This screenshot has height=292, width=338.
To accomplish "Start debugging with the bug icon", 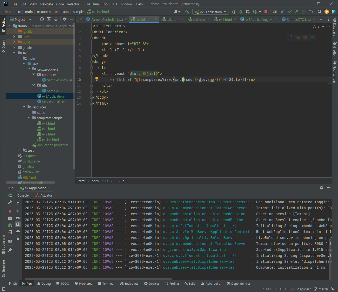I will 240,12.
